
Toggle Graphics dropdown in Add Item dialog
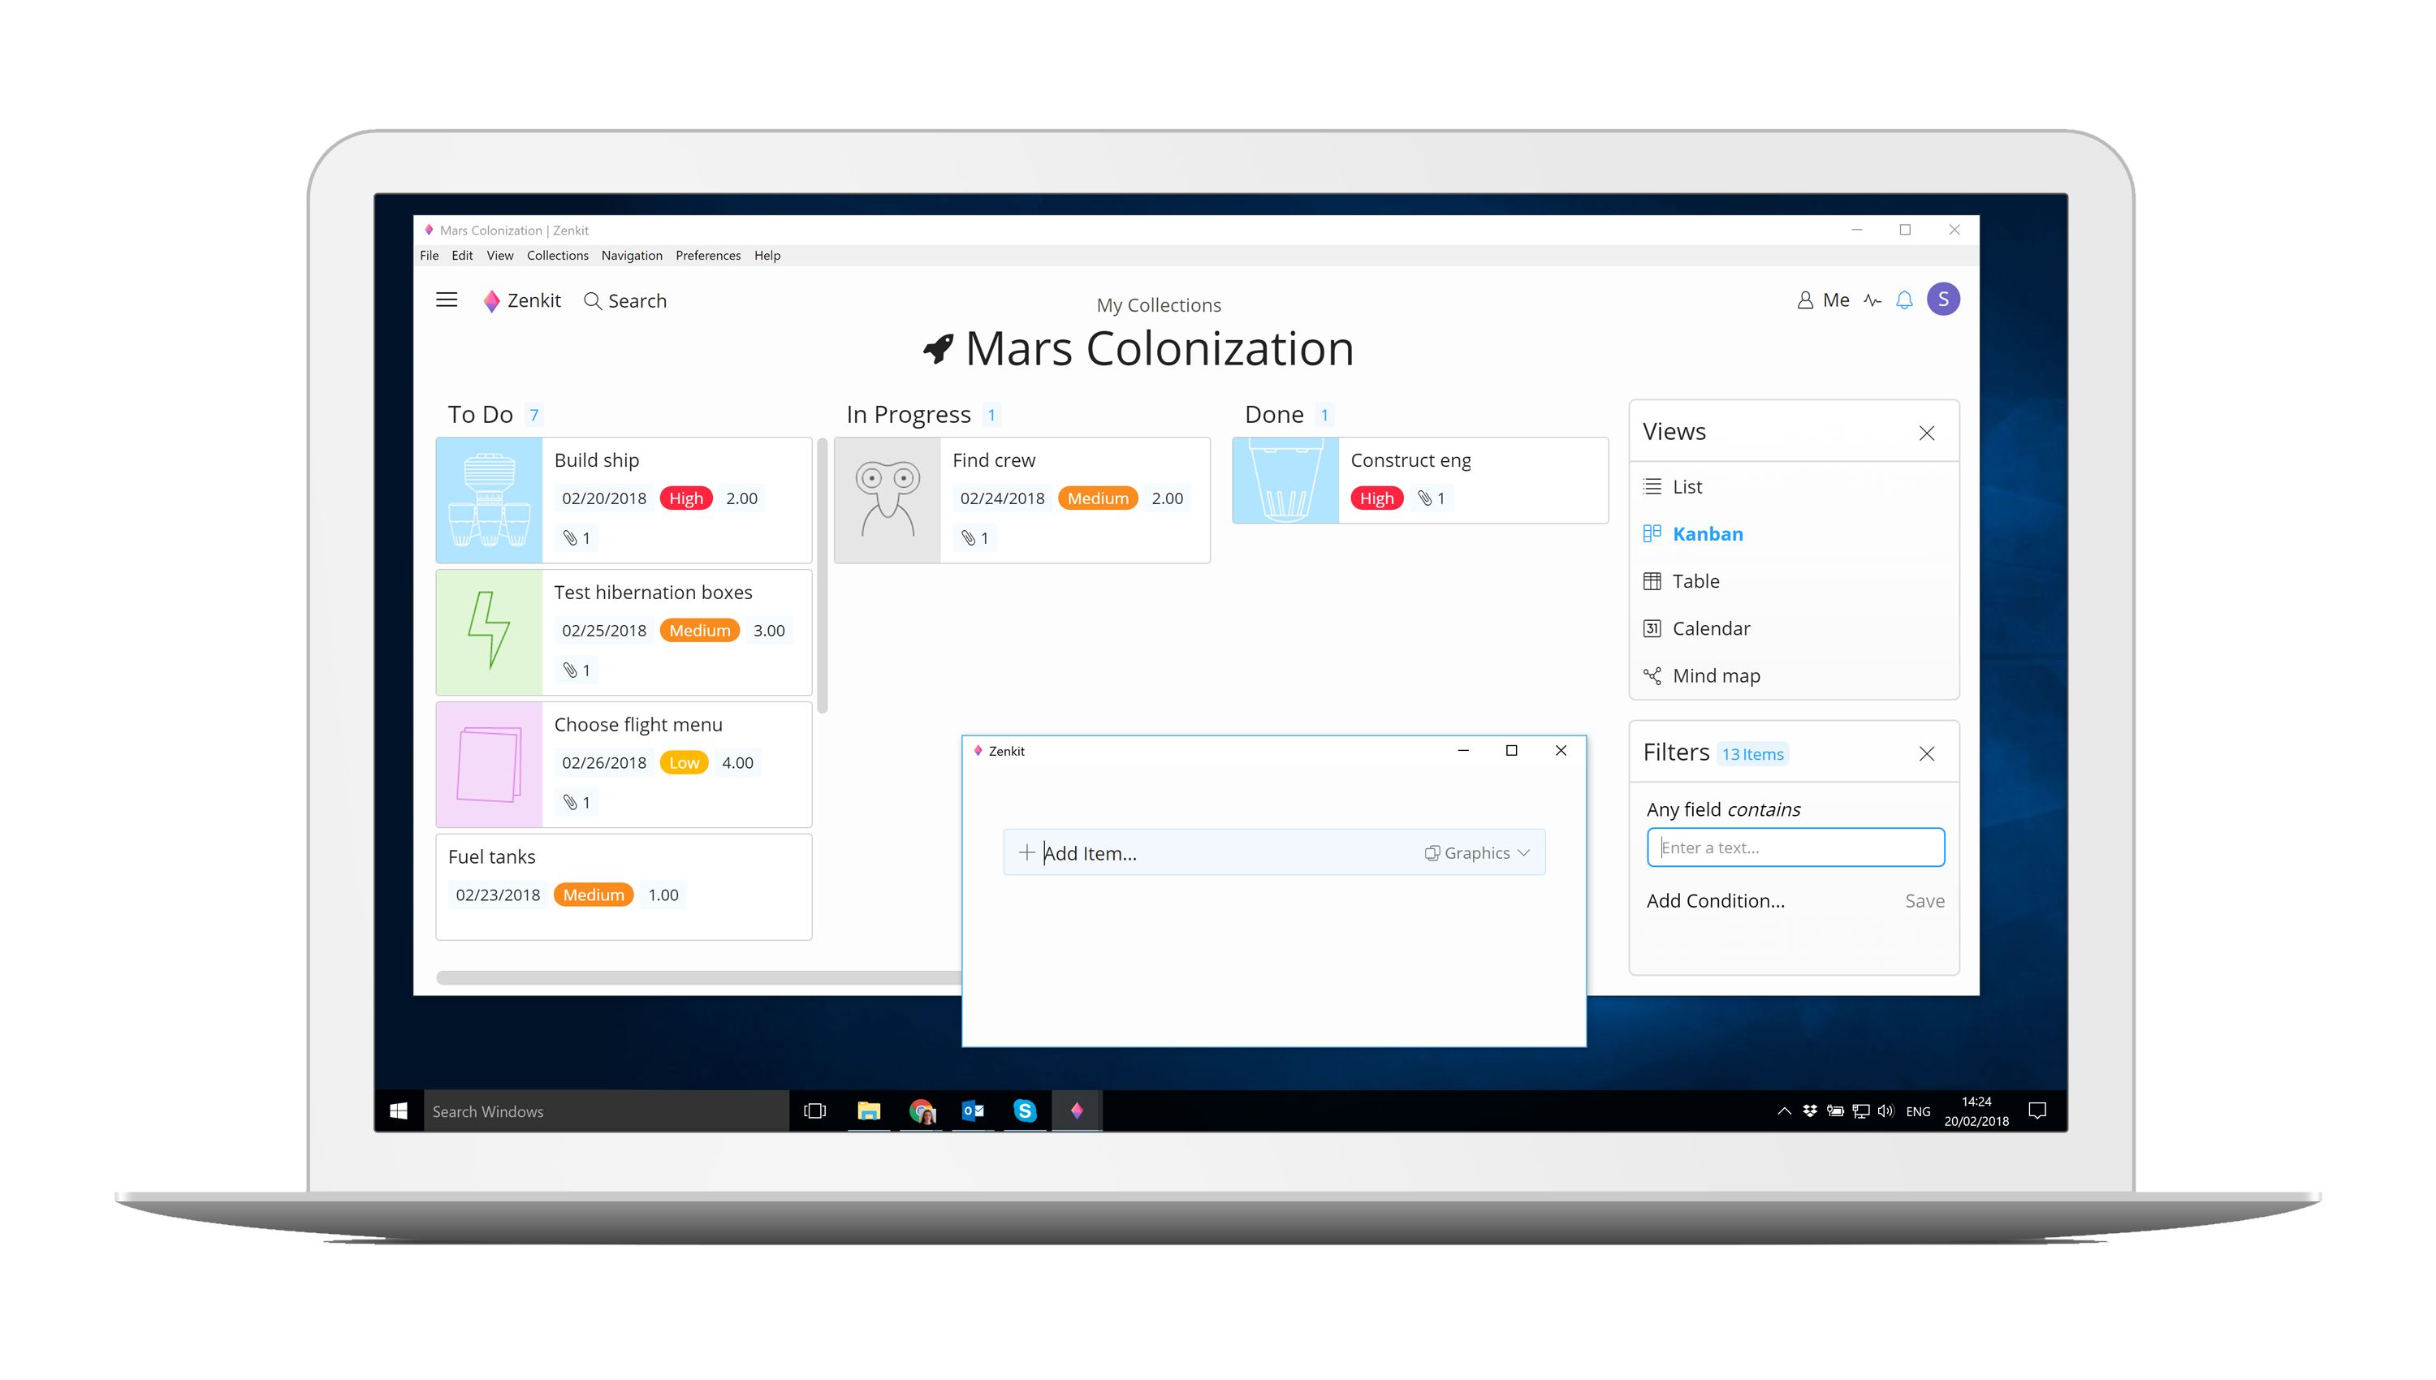(1479, 853)
